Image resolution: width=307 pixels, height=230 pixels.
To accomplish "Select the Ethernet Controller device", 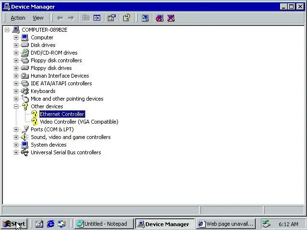I will tap(62, 114).
